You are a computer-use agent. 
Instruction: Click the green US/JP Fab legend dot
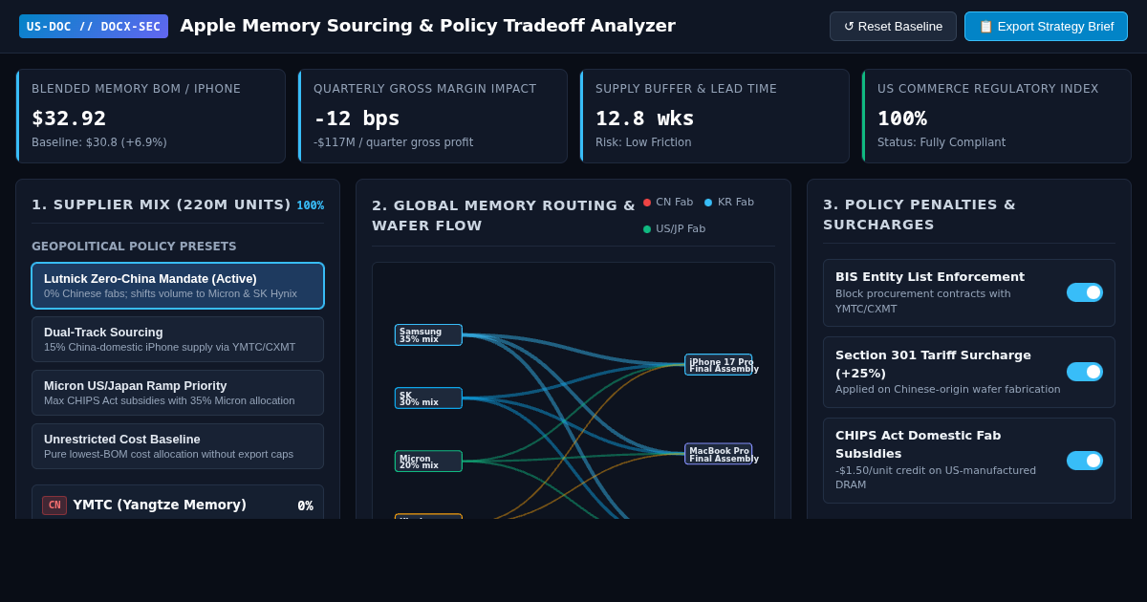(x=647, y=229)
